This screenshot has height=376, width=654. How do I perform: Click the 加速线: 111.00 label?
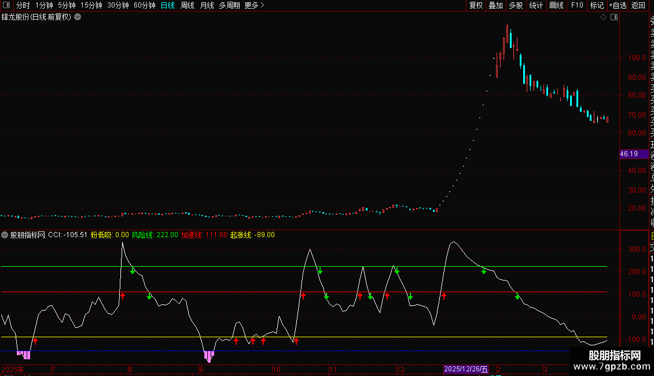204,235
